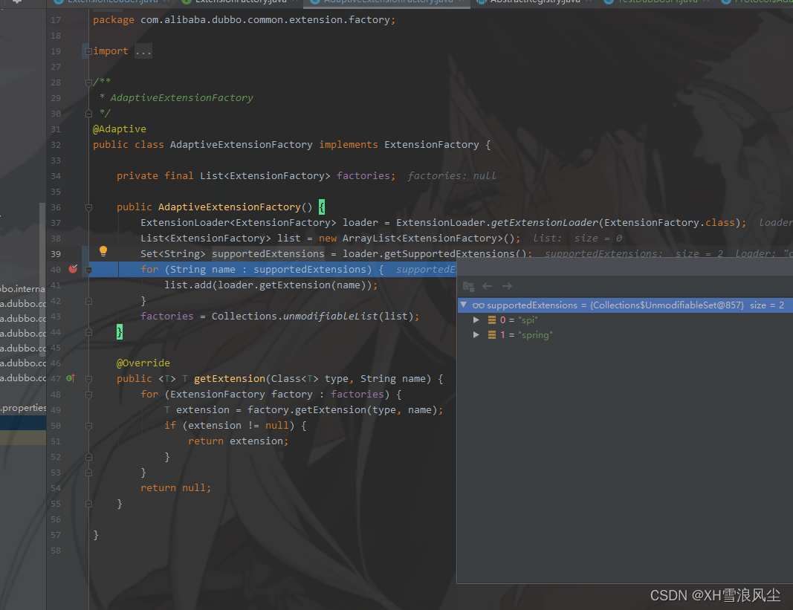Viewport: 793px width, 610px height.
Task: Expand the folded import block
Action: pos(88,51)
